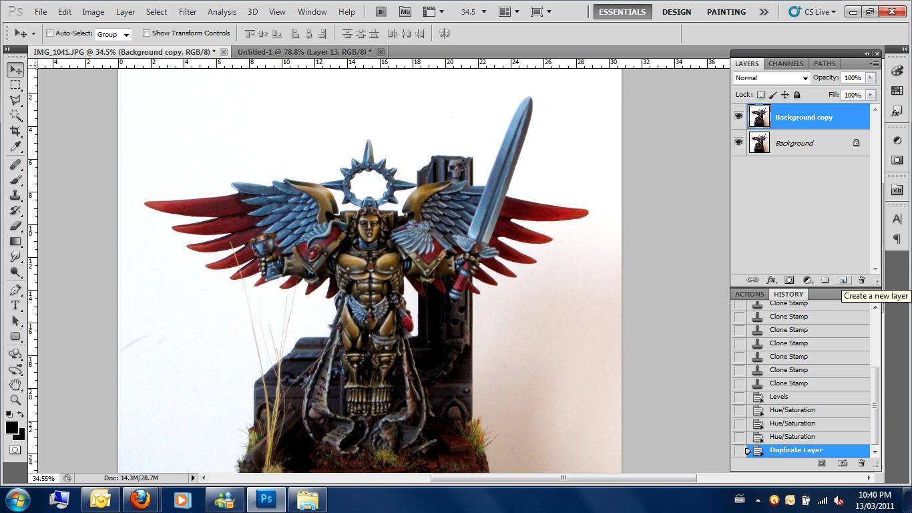Create a new fill or adjustment layer
Screen dimensions: 912x513
[x=807, y=281]
